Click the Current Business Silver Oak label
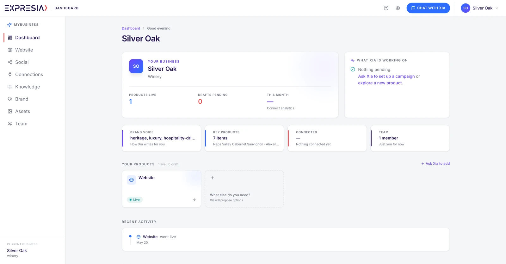The image size is (506, 264). pyautogui.click(x=17, y=251)
